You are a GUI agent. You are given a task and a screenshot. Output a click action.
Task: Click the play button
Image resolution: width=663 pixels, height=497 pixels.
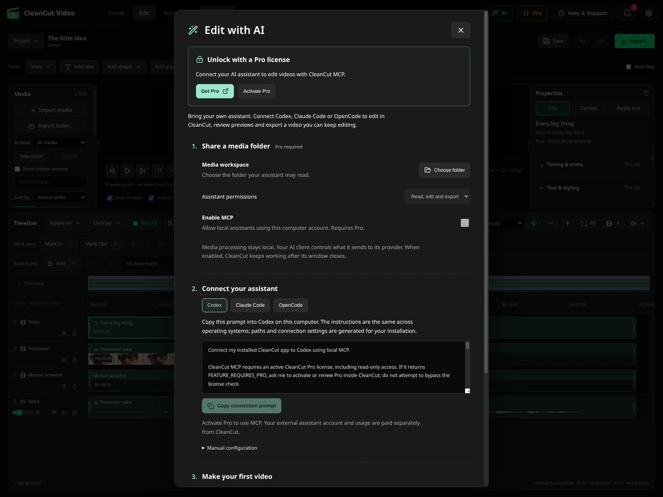tap(127, 171)
